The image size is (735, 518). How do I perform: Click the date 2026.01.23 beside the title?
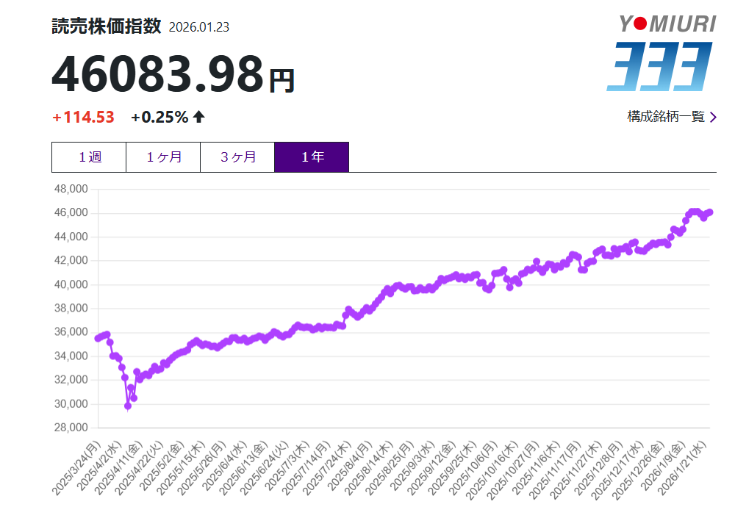click(199, 27)
